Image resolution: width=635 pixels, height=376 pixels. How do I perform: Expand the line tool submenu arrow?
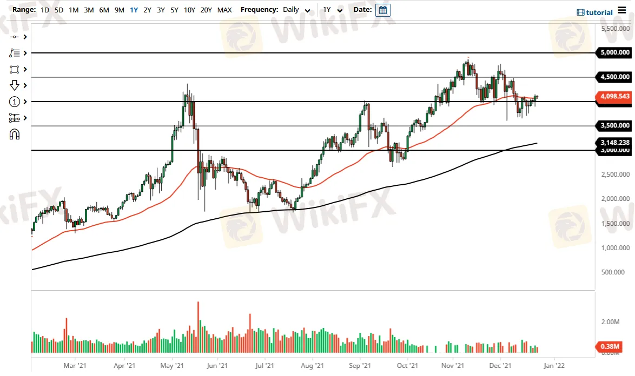(x=25, y=37)
